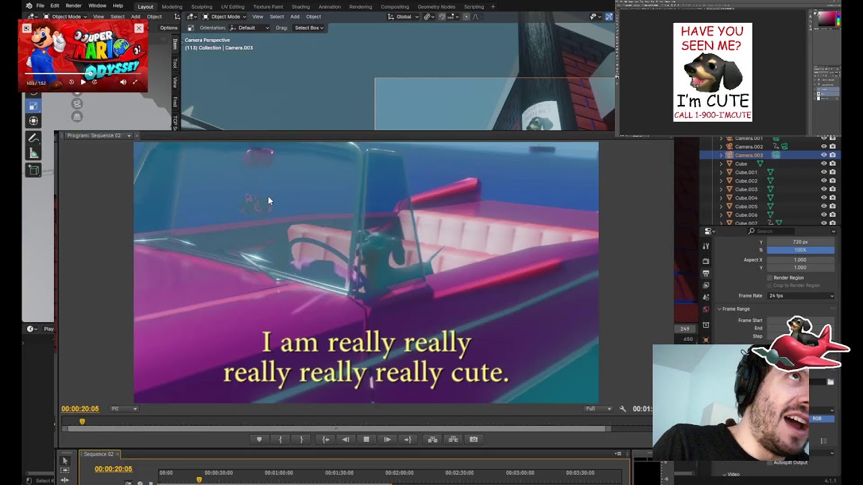Hide Camera.003 in viewport via eye icon
This screenshot has height=485, width=863.
click(824, 155)
